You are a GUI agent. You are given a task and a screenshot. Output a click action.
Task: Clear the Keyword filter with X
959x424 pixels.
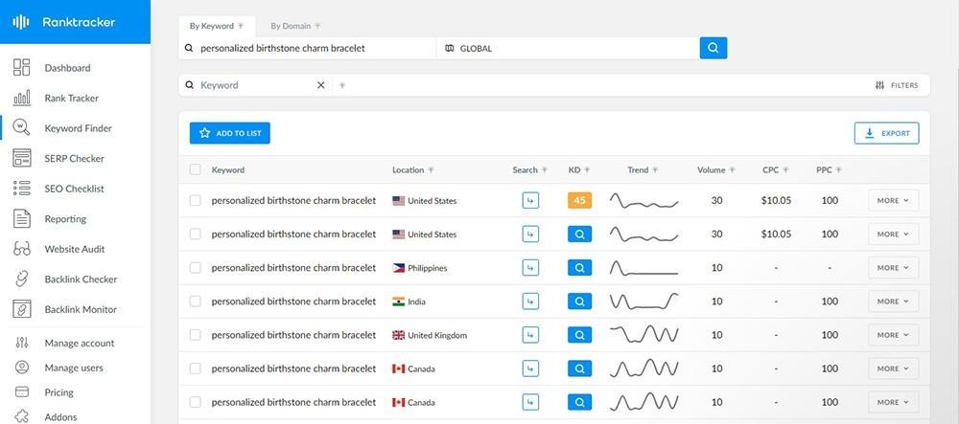click(x=320, y=85)
